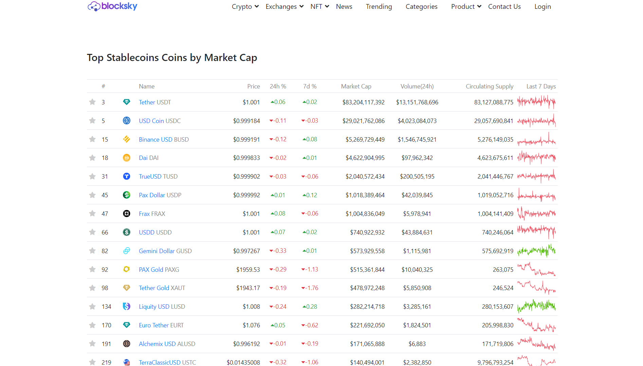Open the USD Coin USDC link
This screenshot has height=366, width=643.
click(160, 121)
